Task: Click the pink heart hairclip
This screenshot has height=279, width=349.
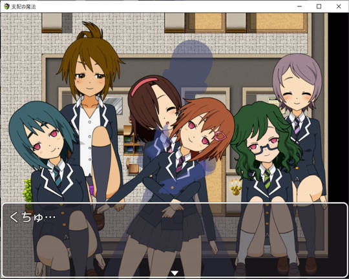Action: coord(220,135)
